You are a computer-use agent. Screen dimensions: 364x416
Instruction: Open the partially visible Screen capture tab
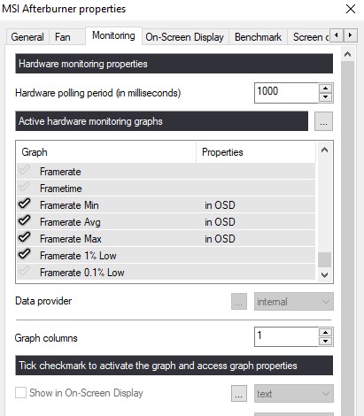[x=308, y=37]
